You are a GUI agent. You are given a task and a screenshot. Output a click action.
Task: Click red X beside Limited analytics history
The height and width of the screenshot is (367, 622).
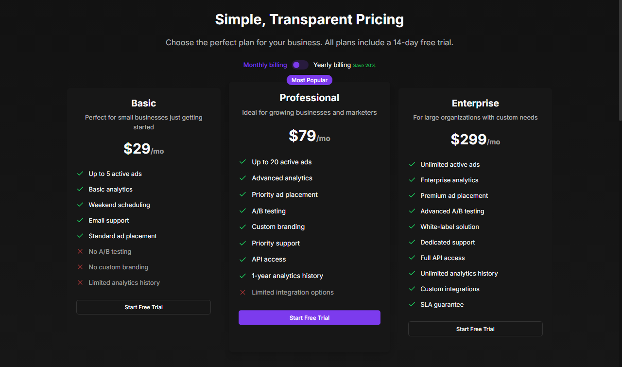[x=80, y=282]
